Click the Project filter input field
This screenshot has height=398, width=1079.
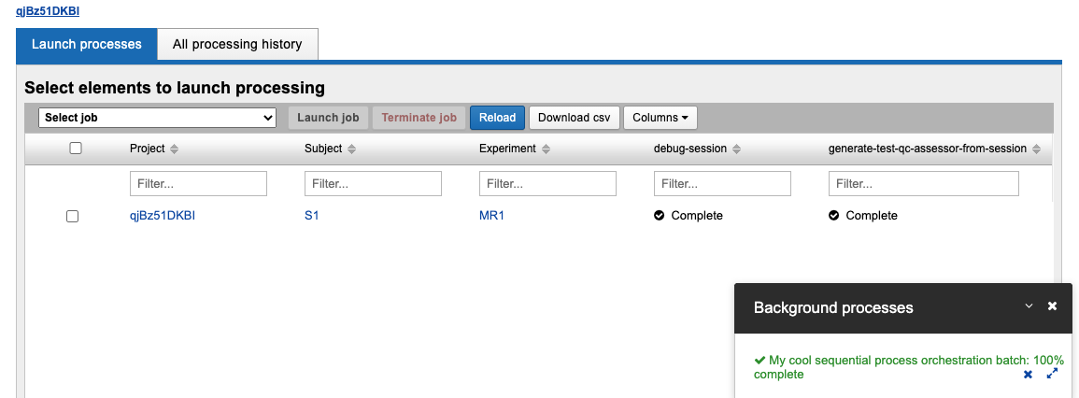[198, 184]
